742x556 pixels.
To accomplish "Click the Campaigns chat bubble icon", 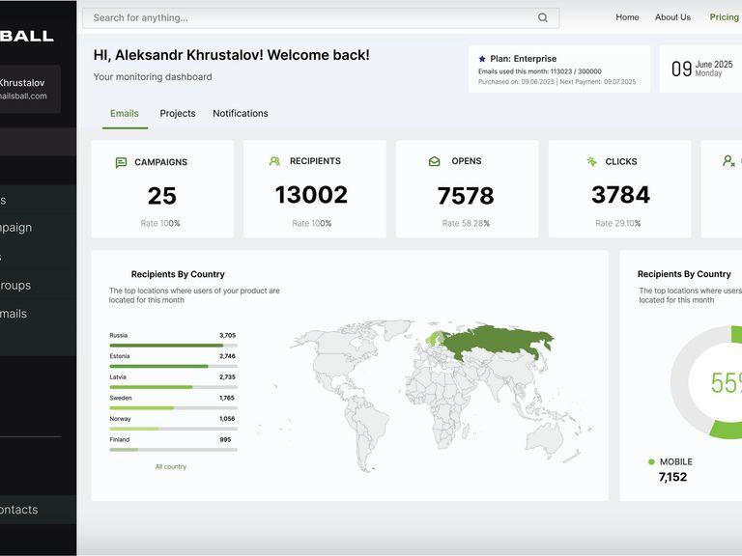I will point(121,162).
